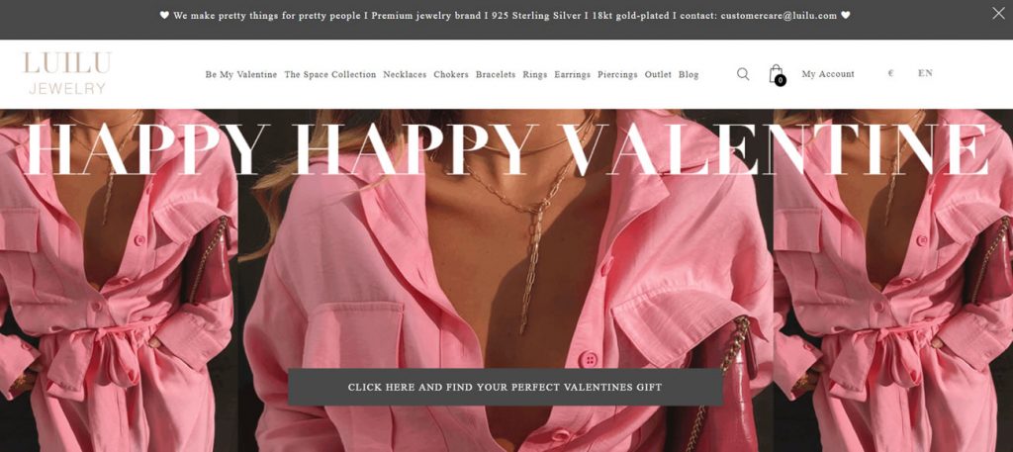Browse the Chokers category
Screen dimensions: 1013x452
tap(451, 75)
